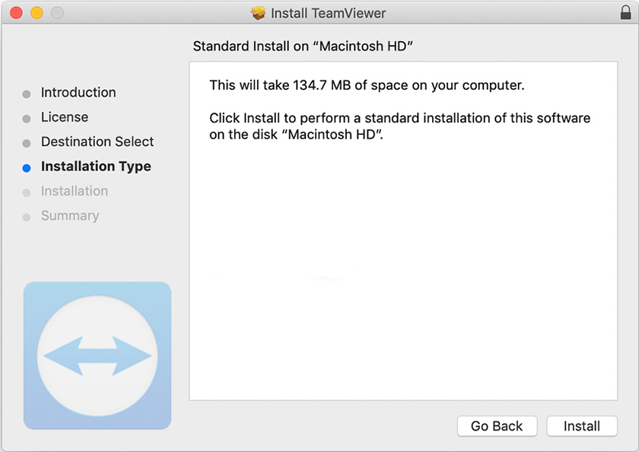The width and height of the screenshot is (639, 452).
Task: Click the grayed-out Installation step
Action: [74, 191]
